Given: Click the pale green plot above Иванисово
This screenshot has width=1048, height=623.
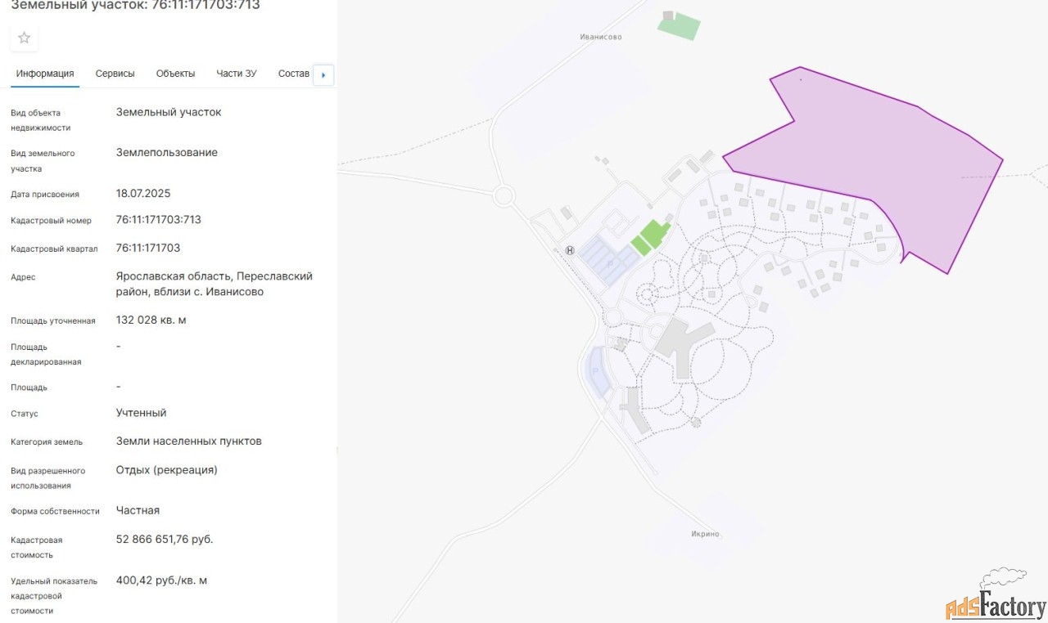Looking at the screenshot, I should click(x=679, y=26).
